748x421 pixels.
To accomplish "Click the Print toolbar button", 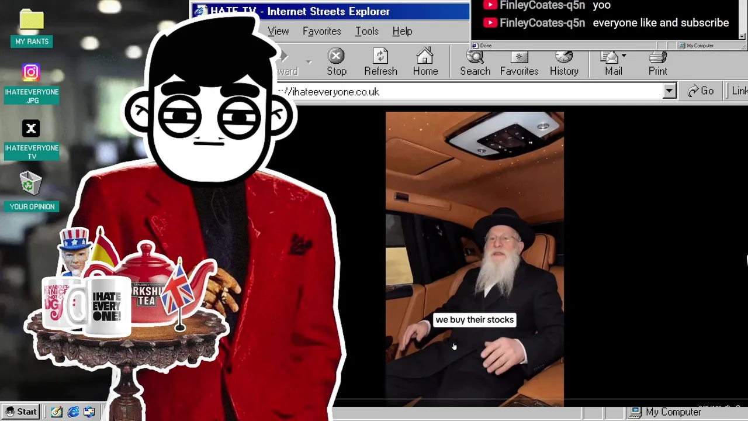I will pyautogui.click(x=657, y=63).
